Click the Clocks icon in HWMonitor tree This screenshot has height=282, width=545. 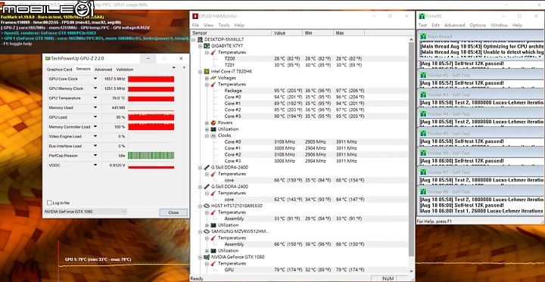[x=213, y=135]
